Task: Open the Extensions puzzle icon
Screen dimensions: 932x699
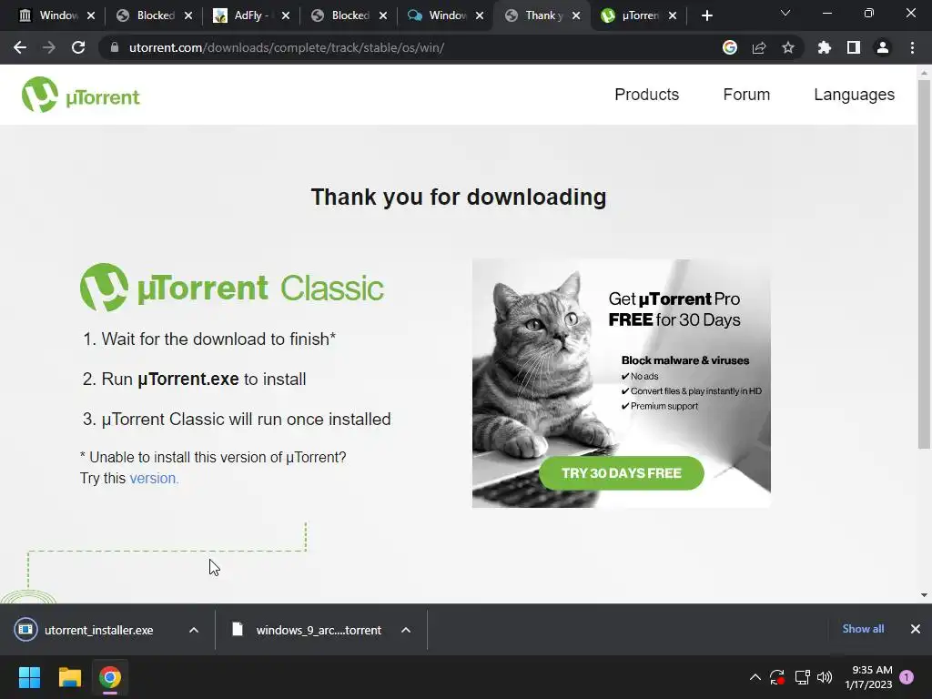Action: [825, 47]
